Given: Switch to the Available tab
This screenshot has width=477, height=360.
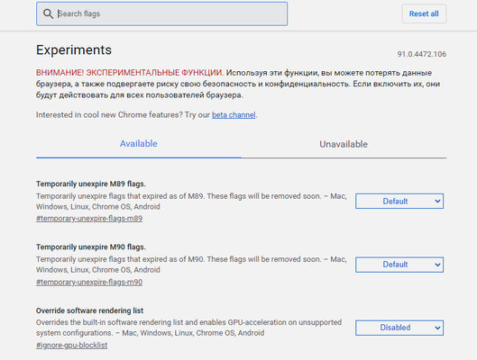Looking at the screenshot, I should coord(139,144).
